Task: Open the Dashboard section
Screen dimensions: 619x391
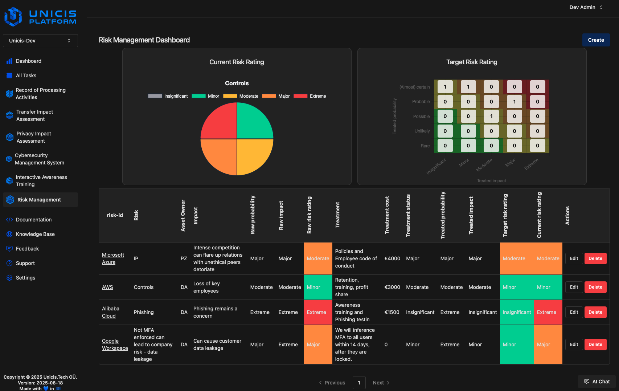Action: point(29,61)
